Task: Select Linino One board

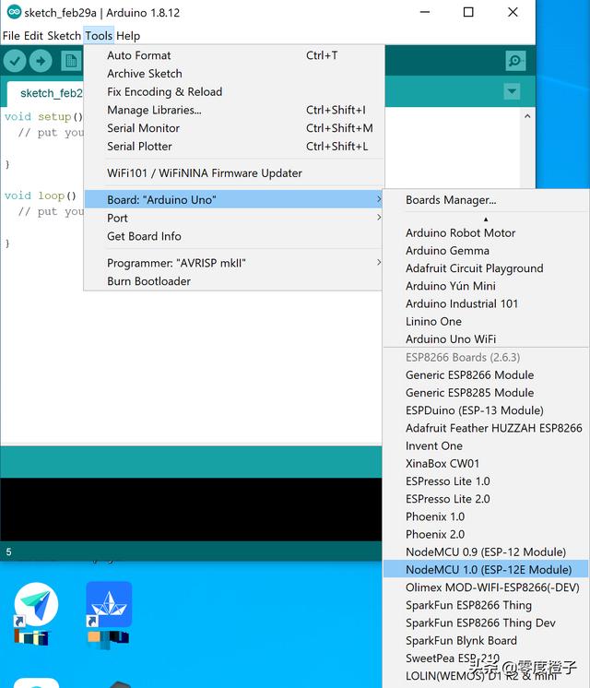Action: pyautogui.click(x=486, y=321)
